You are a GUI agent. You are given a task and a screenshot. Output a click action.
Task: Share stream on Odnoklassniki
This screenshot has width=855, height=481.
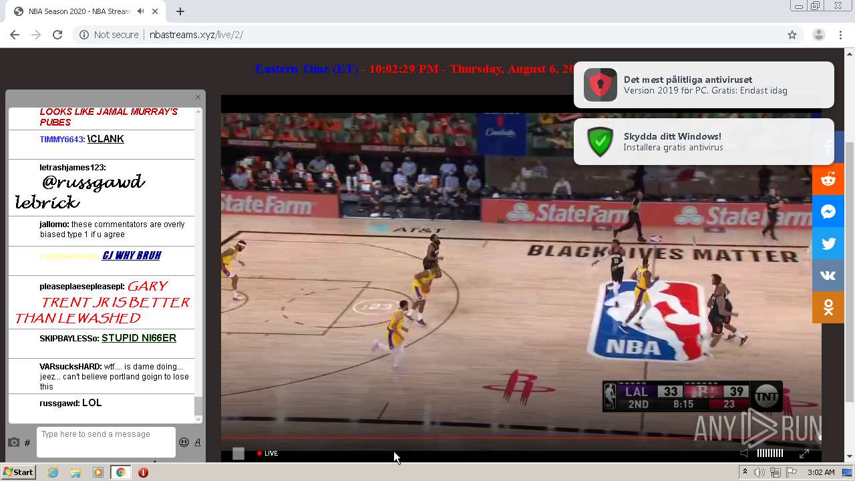[828, 307]
